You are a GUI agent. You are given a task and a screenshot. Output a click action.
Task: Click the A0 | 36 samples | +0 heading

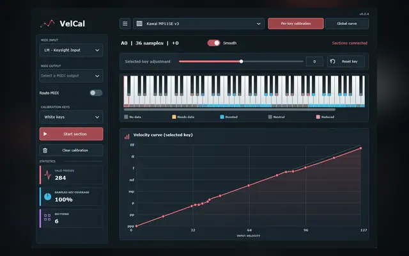pyautogui.click(x=150, y=43)
